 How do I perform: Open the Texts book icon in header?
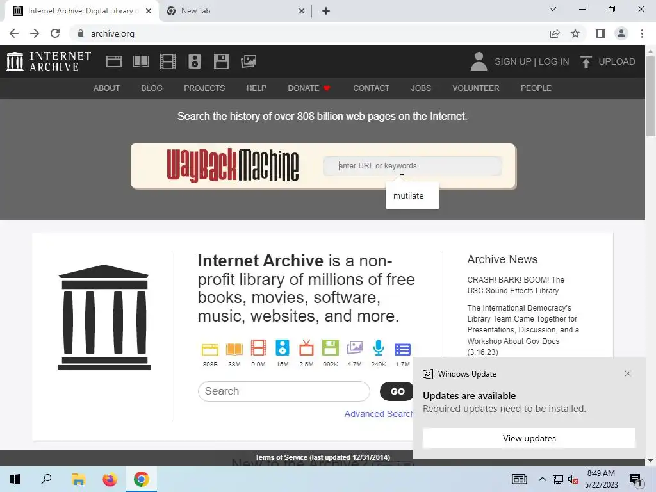click(140, 61)
